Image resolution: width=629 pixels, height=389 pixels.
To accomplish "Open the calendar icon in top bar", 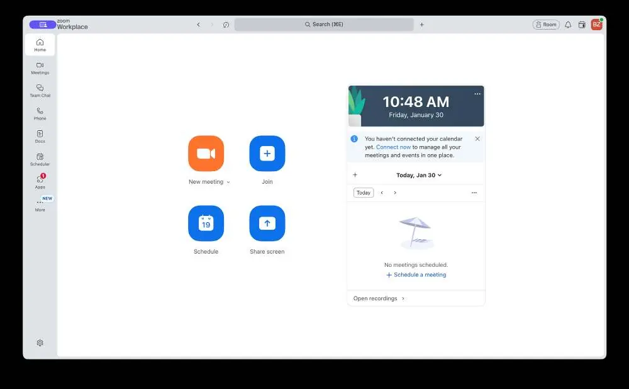I will point(582,25).
